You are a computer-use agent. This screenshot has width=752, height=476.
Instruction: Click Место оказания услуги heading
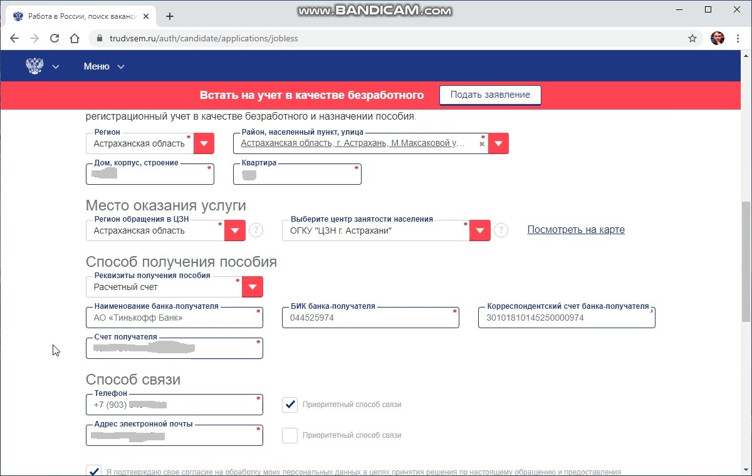[x=165, y=205]
